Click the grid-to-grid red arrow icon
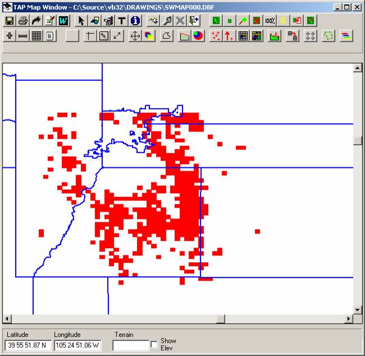 [293, 36]
